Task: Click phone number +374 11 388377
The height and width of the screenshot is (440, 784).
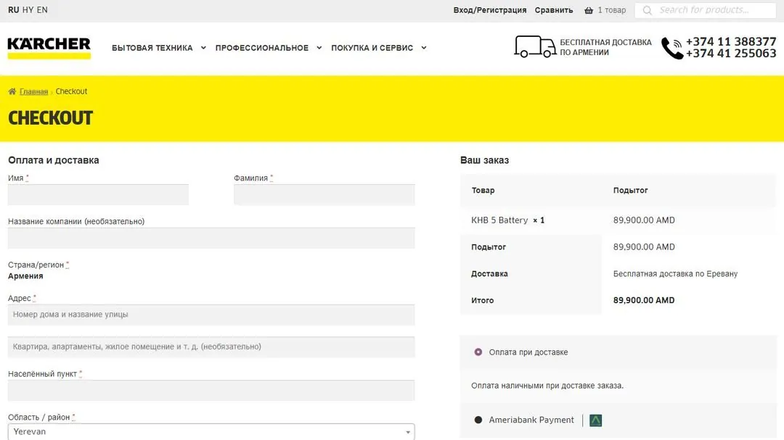Action: pyautogui.click(x=730, y=41)
